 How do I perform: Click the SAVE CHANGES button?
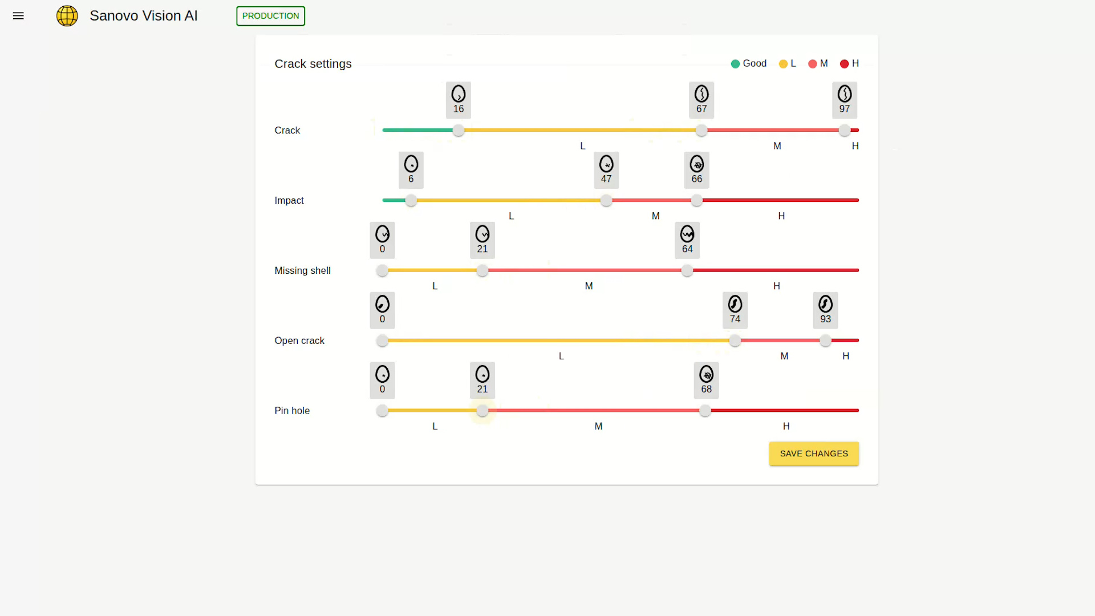[x=814, y=453]
